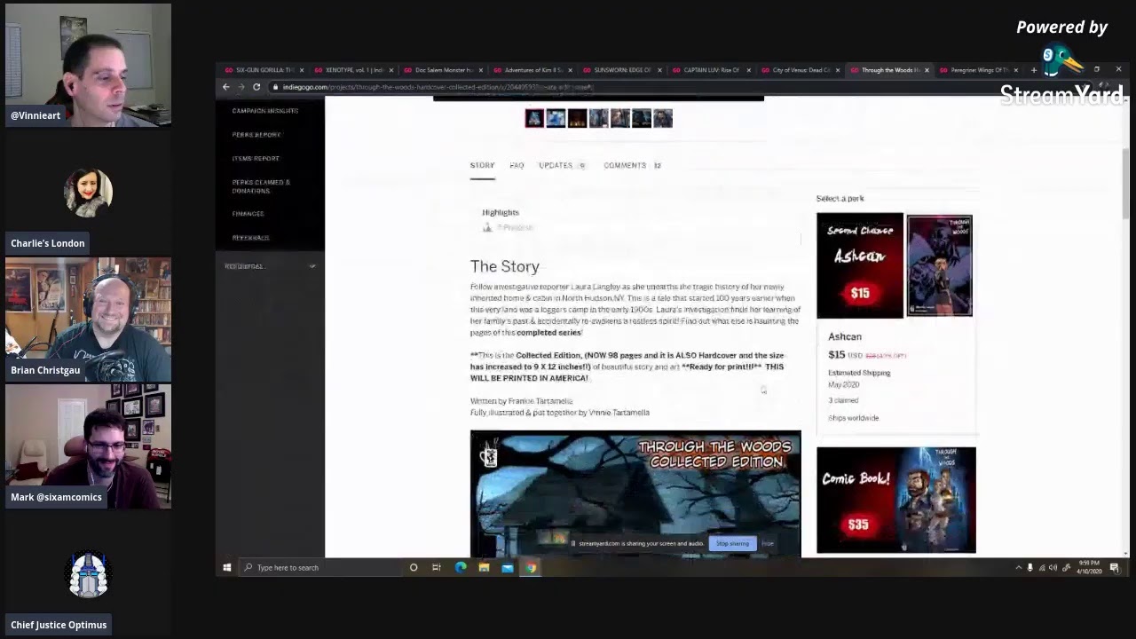Open the Mail app in taskbar
The image size is (1136, 639).
(507, 568)
